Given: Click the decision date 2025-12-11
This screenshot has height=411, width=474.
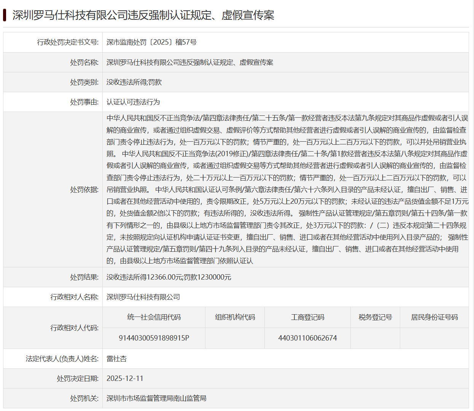Looking at the screenshot, I should pos(125,379).
